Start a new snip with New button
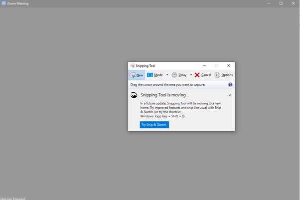This screenshot has height=200, width=300. click(137, 75)
